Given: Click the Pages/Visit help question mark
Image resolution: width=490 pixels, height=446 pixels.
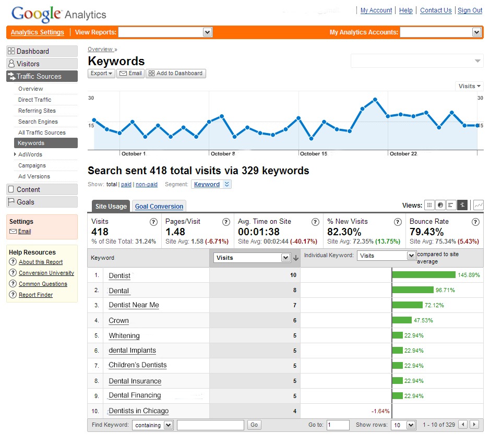Looking at the screenshot, I should (x=226, y=222).
